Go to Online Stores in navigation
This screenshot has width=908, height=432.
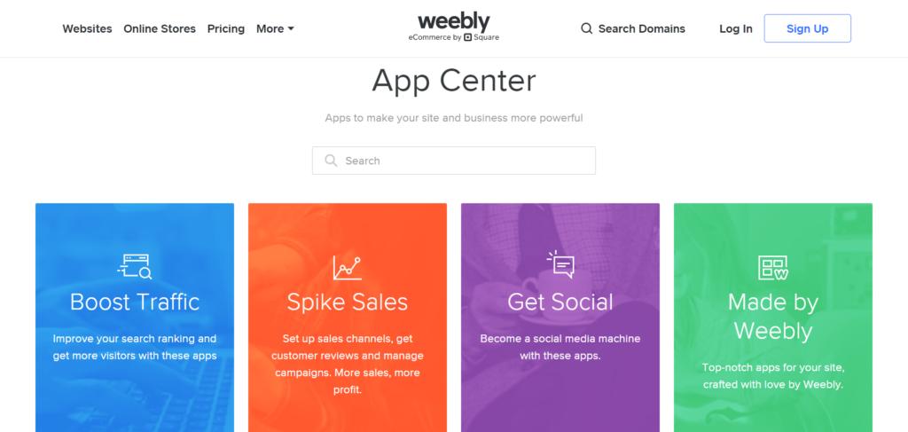click(x=160, y=28)
